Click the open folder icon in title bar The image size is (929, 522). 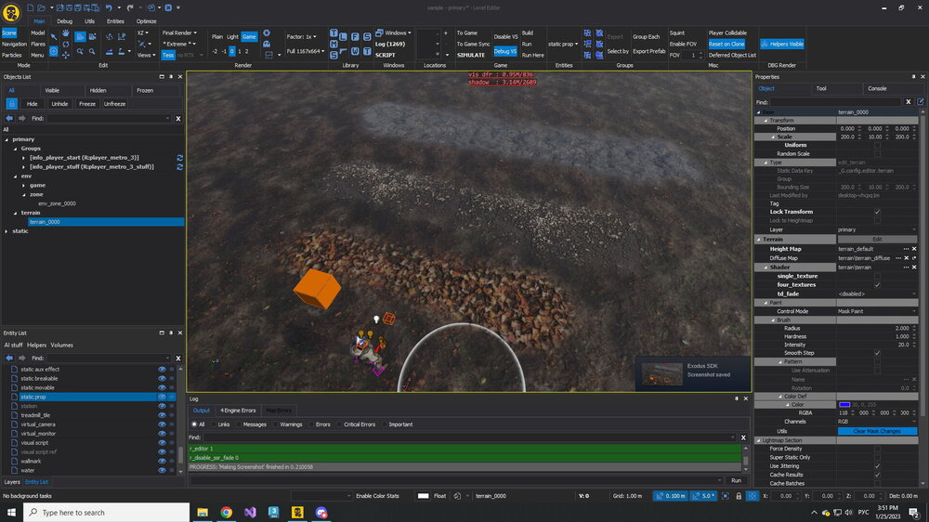42,7
